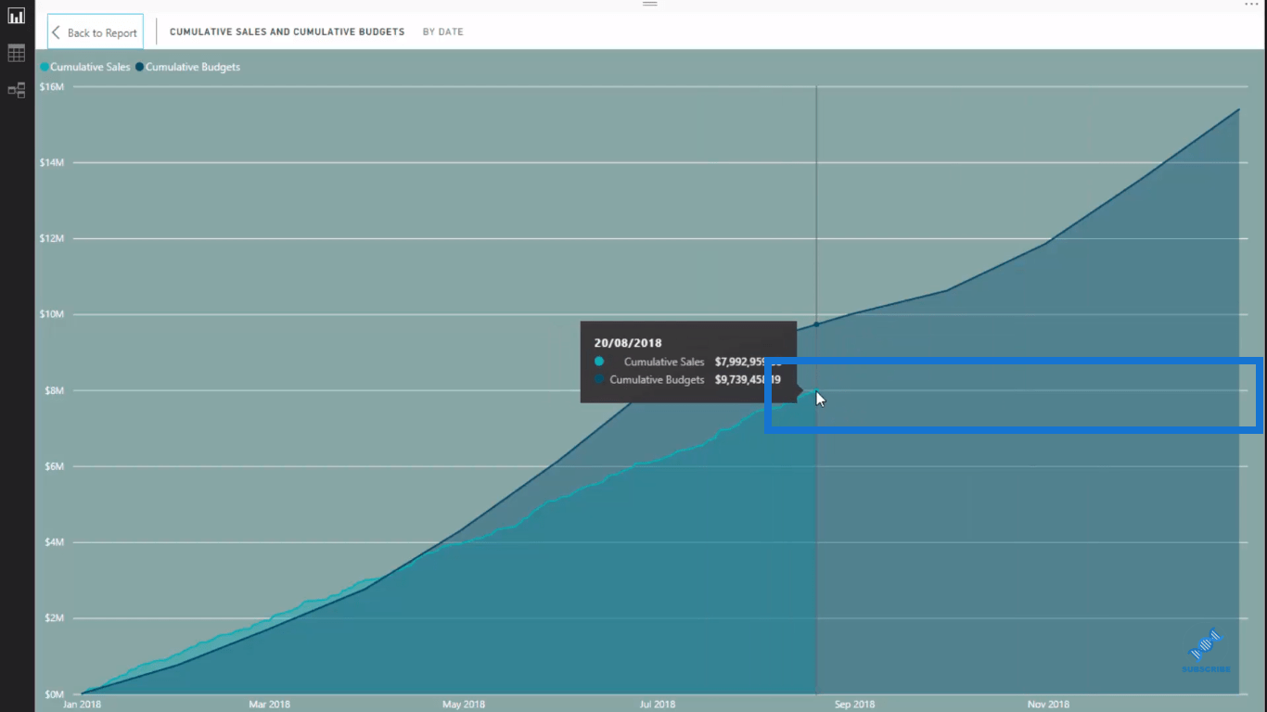The width and height of the screenshot is (1267, 712).
Task: Click the tooltip Cumulative Sales color dot
Action: tap(599, 362)
